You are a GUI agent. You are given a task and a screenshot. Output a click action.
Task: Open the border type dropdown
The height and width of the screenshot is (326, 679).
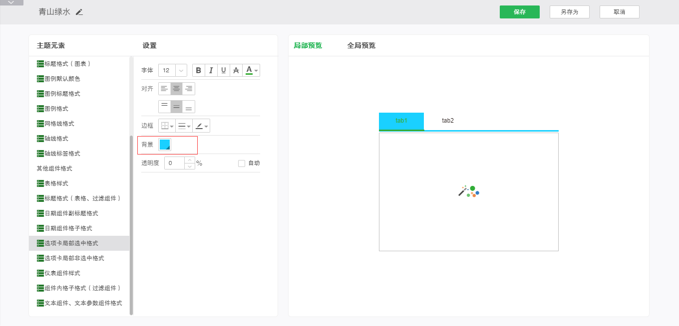(167, 126)
